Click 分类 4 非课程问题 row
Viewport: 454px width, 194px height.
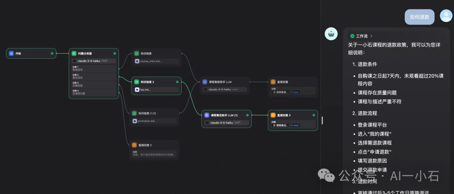pos(94,92)
